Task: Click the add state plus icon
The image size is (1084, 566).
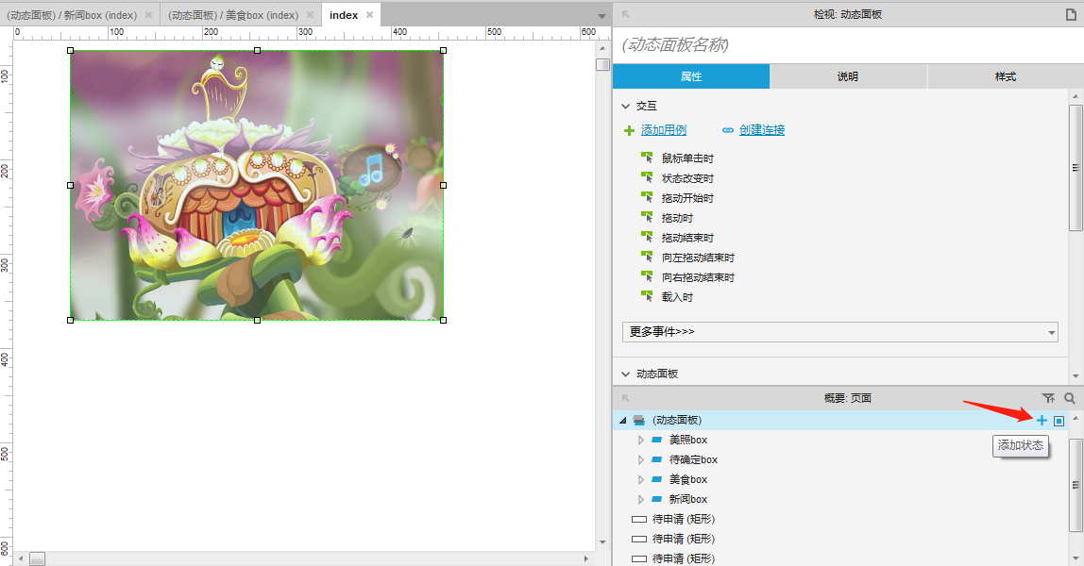Action: coord(1042,421)
